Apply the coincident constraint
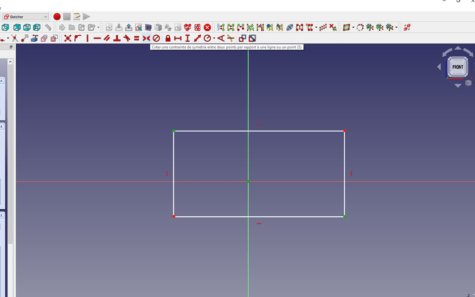 [x=68, y=38]
